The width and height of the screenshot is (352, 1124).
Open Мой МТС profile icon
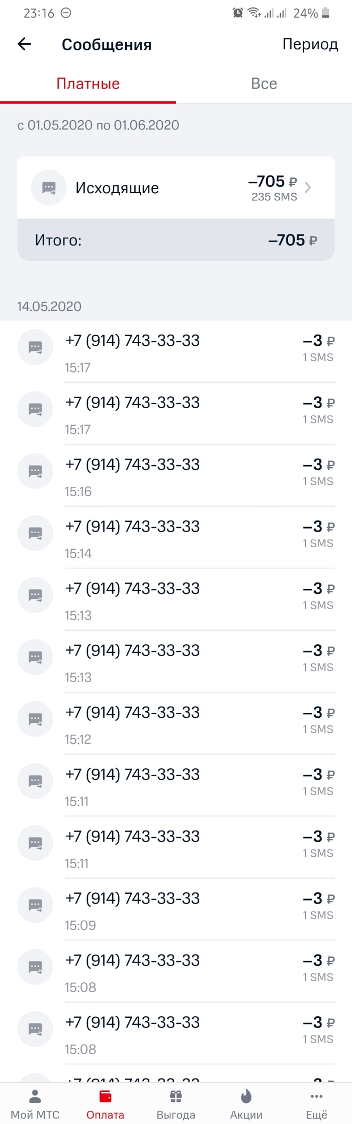click(35, 1096)
